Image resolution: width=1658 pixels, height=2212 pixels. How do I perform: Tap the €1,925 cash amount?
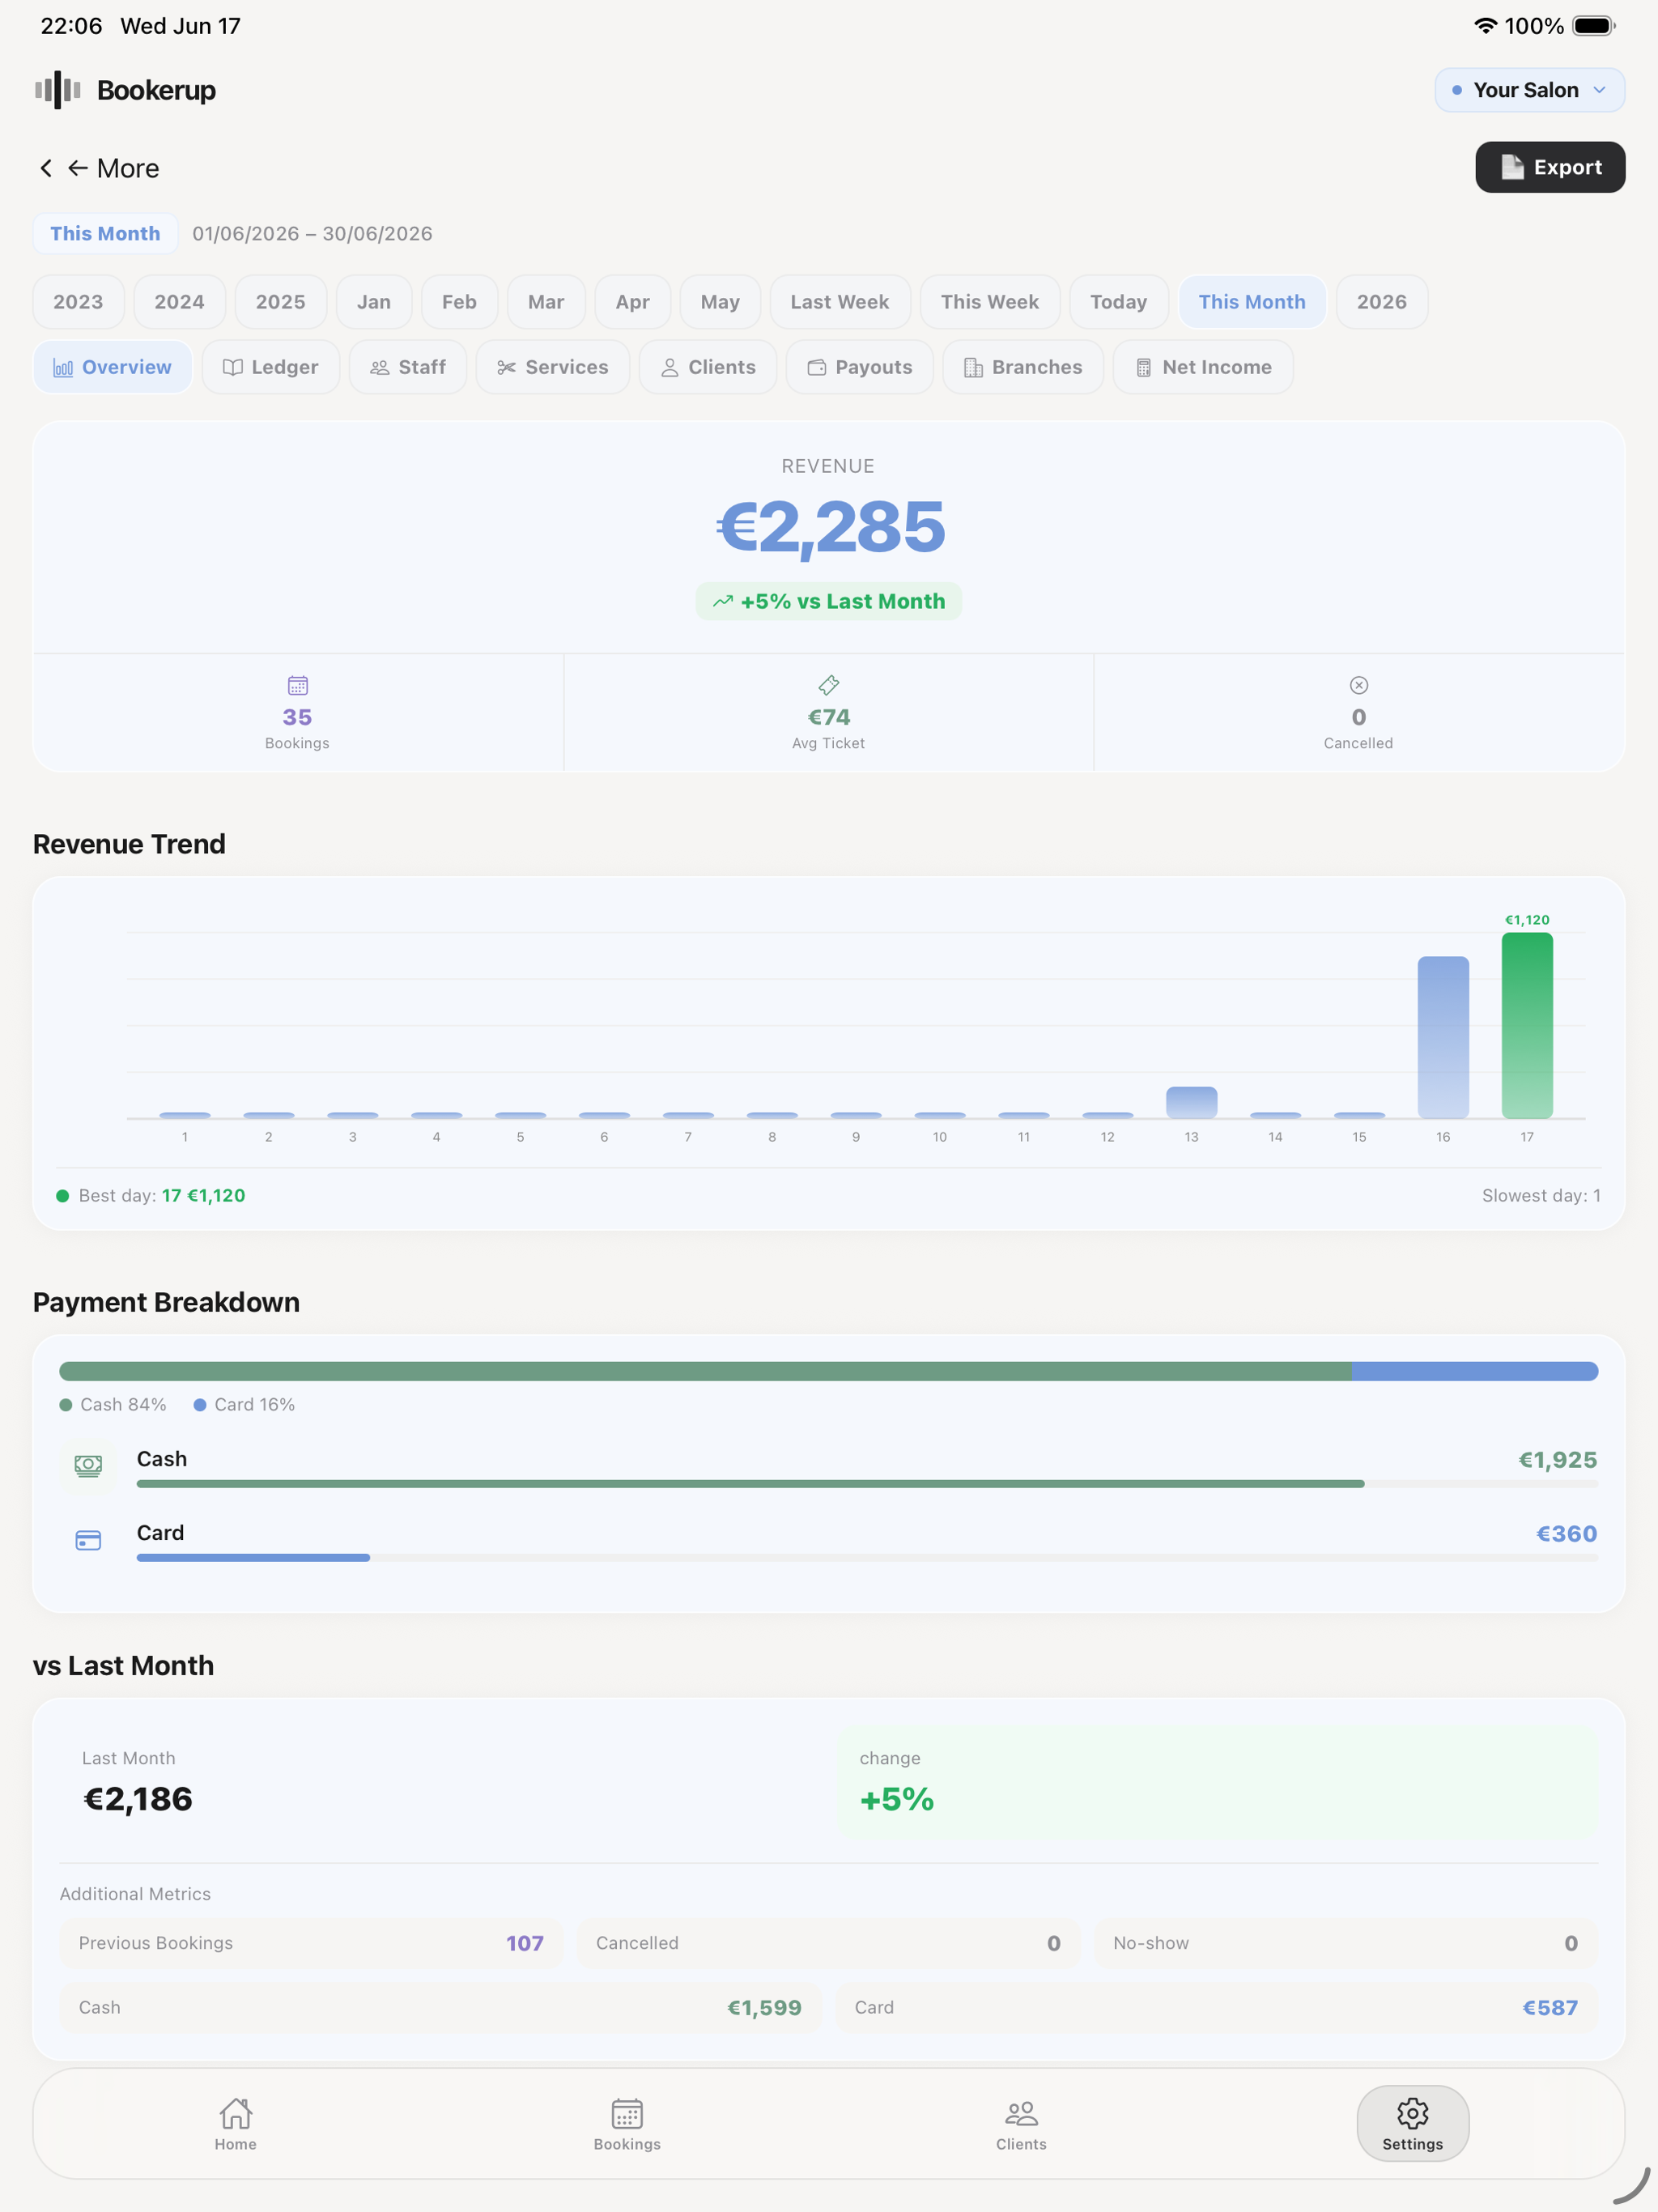click(x=1557, y=1460)
